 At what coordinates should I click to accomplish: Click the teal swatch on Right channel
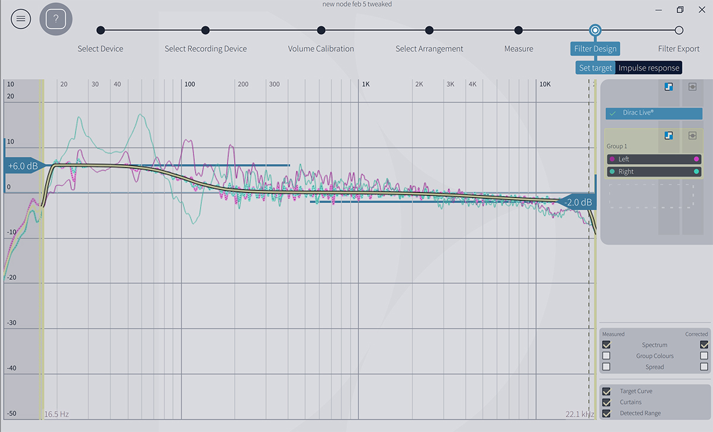(696, 172)
